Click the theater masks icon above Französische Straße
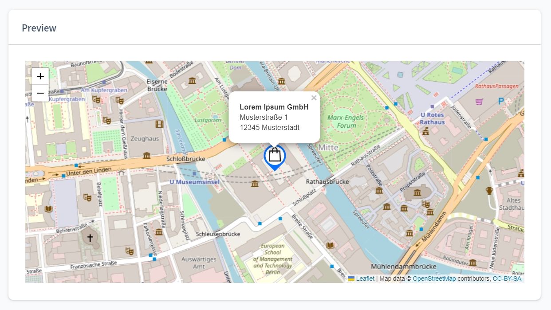This screenshot has height=310, width=551. coord(130,251)
